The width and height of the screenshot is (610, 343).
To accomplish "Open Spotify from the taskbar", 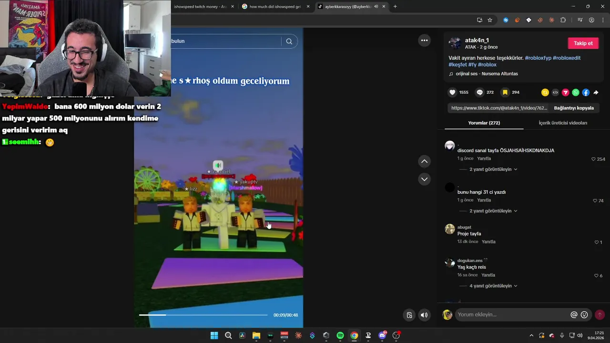I will tap(340, 335).
